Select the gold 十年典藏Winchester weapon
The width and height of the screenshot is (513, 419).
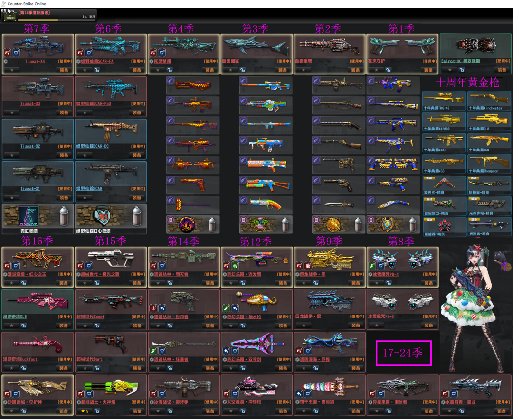tap(489, 101)
